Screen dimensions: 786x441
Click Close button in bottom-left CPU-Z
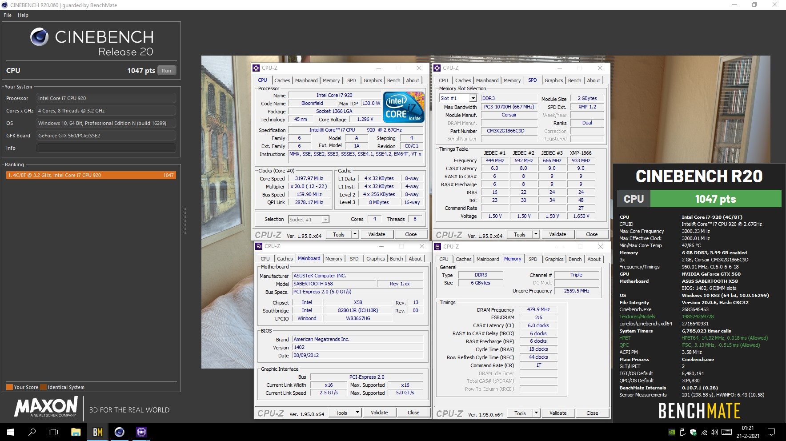tap(413, 413)
